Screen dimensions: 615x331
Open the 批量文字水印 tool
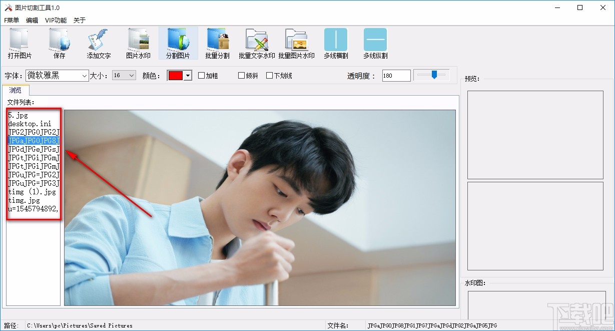click(257, 44)
